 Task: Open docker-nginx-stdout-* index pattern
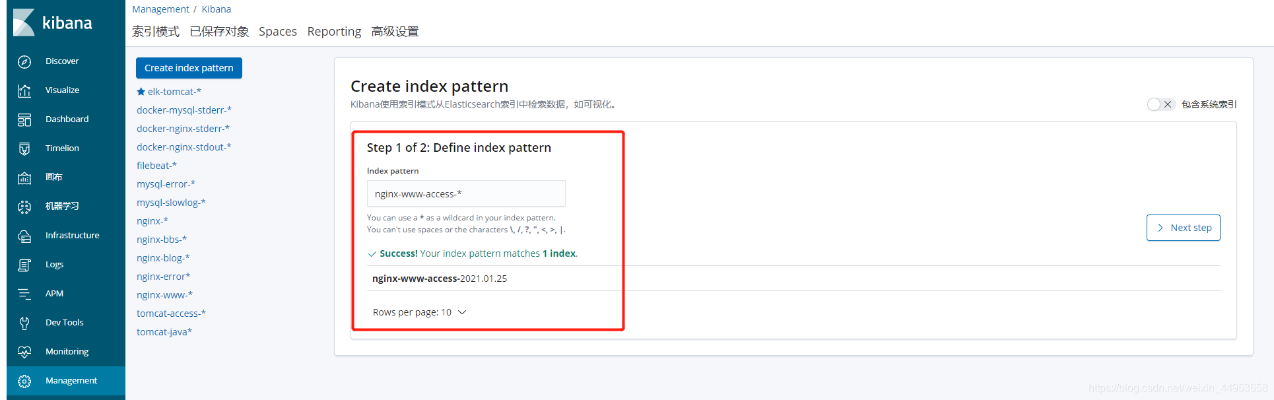(184, 147)
